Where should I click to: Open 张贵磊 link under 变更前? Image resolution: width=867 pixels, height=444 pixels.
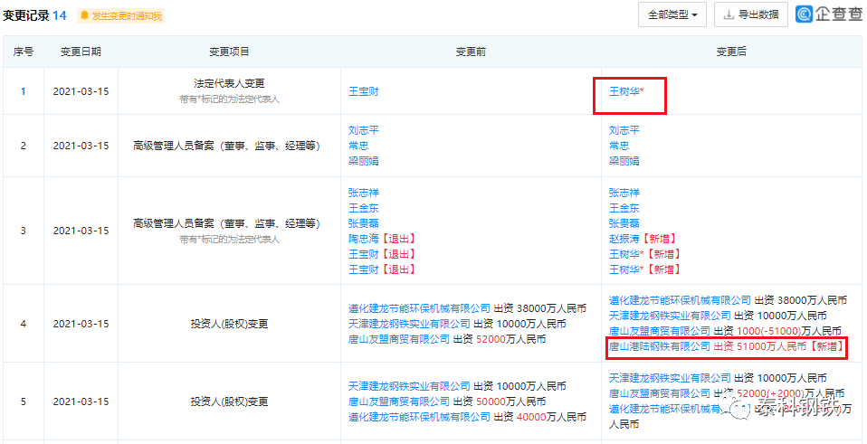click(363, 223)
